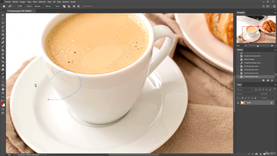Select the Magic Wand tool
The width and height of the screenshot is (277, 156).
click(x=3, y=27)
